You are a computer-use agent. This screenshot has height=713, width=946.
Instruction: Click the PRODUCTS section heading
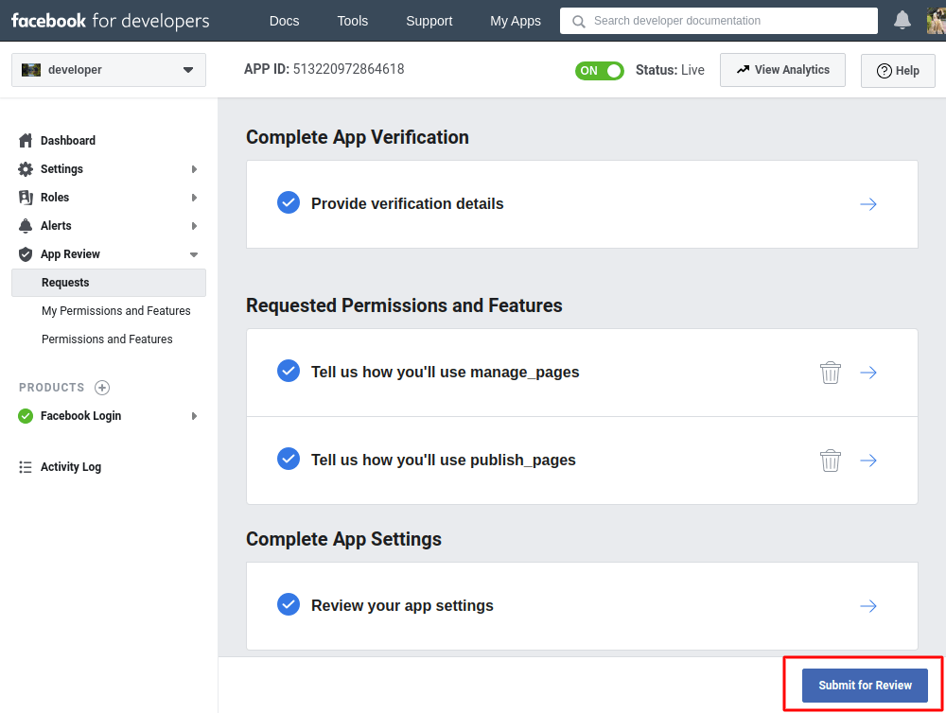51,388
